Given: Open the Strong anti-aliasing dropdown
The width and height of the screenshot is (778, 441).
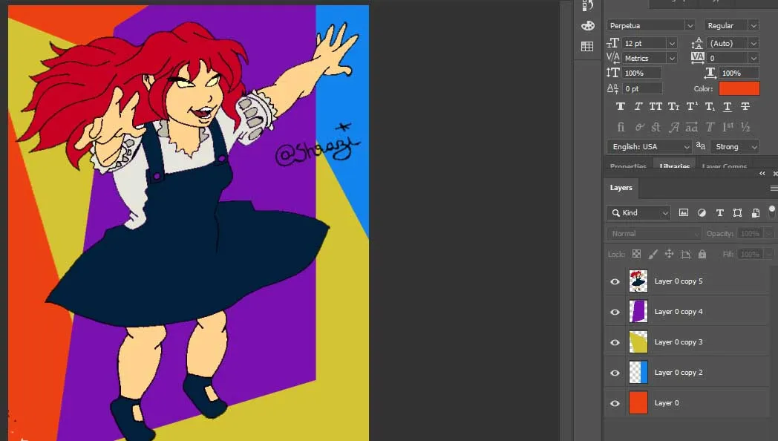Looking at the screenshot, I should point(736,147).
